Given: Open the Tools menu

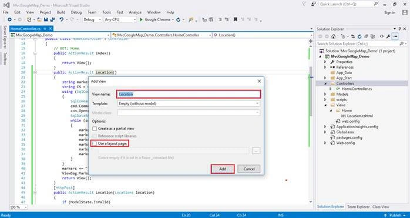Looking at the screenshot, I should click(x=106, y=12).
